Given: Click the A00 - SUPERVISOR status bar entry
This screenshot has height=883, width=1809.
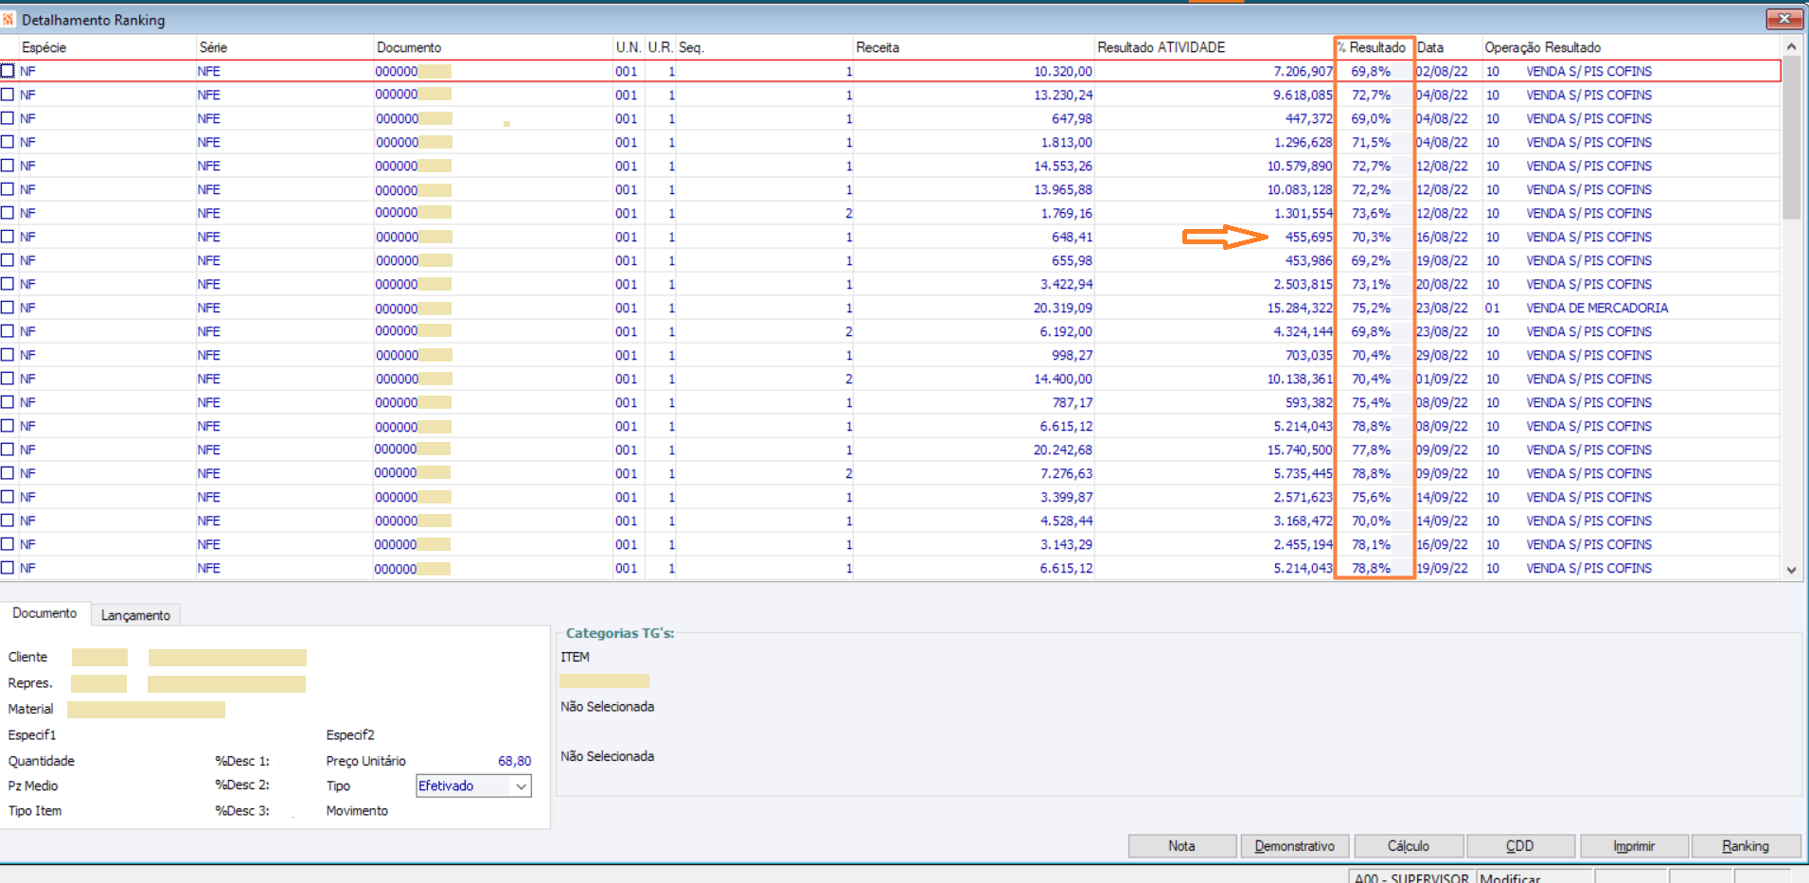Looking at the screenshot, I should tap(1411, 877).
